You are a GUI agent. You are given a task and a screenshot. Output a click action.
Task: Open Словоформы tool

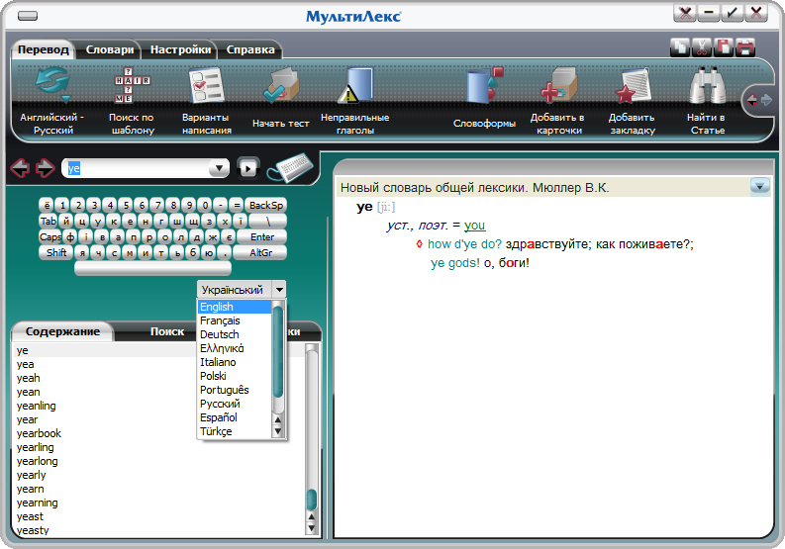click(x=484, y=85)
